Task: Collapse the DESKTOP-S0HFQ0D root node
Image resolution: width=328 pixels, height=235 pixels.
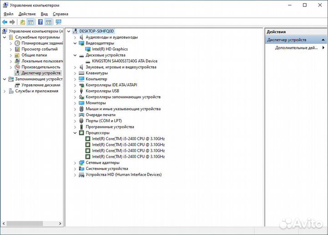Action: (x=69, y=31)
